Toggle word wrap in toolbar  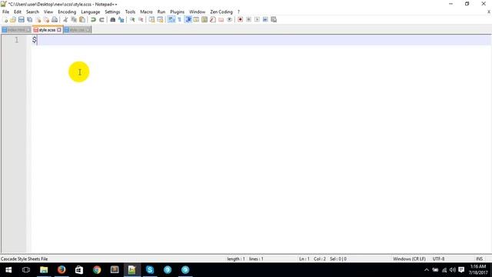[171, 19]
